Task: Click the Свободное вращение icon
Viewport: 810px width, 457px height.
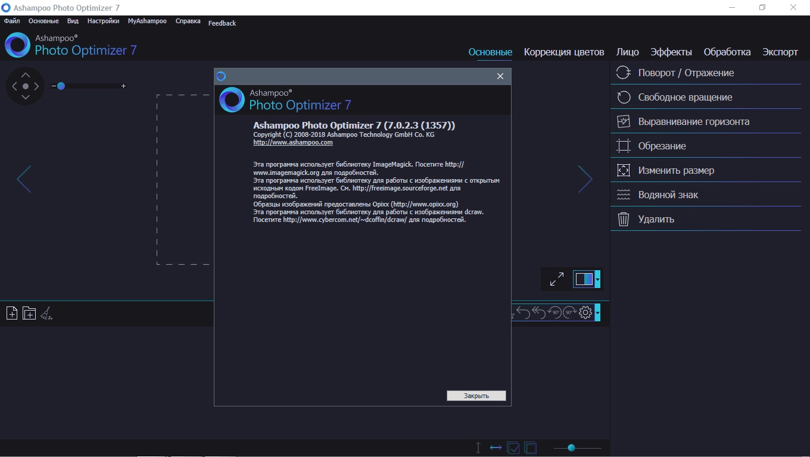Action: [624, 97]
